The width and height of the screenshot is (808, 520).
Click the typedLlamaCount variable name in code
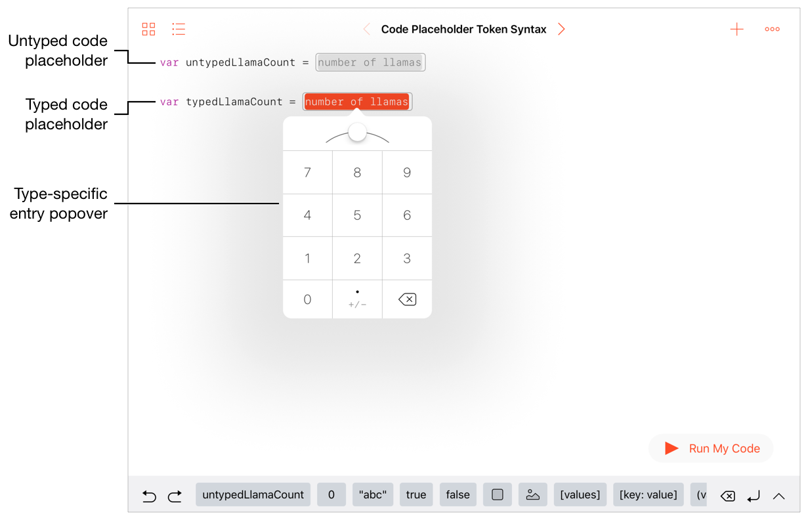tap(234, 102)
